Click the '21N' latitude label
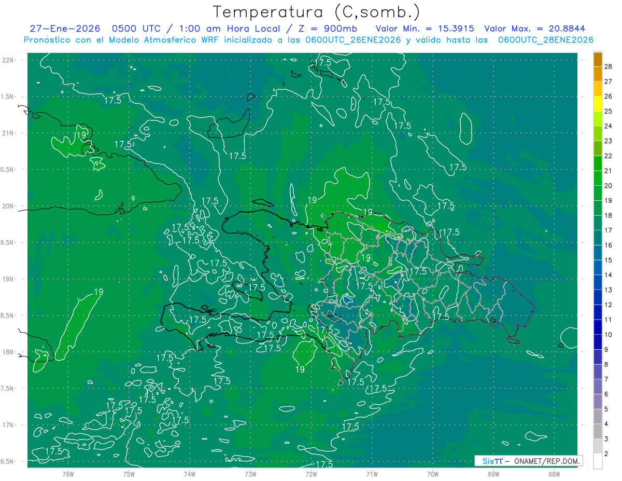 tap(8, 133)
